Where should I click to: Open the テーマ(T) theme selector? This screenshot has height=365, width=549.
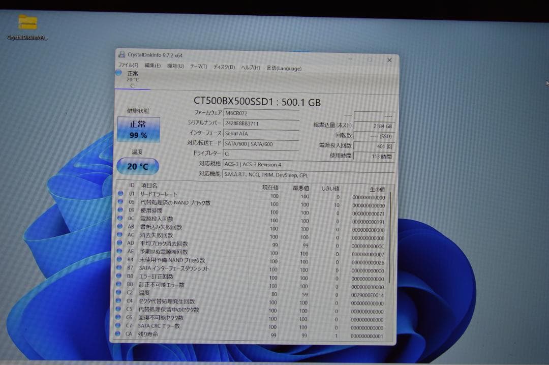[x=200, y=68]
